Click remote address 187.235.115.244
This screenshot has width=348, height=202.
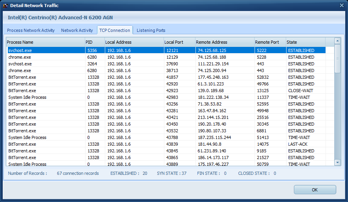click(x=214, y=137)
